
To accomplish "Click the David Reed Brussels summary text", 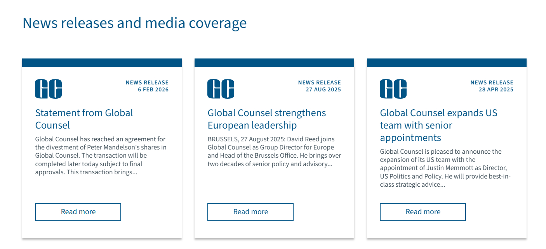I will (x=274, y=151).
